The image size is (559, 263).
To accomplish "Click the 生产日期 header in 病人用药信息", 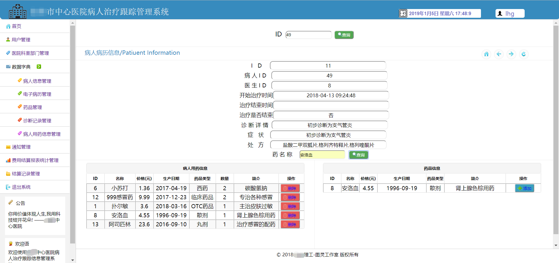I will [x=171, y=179].
